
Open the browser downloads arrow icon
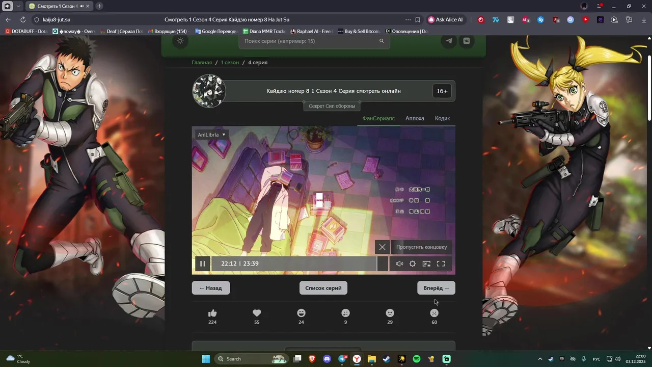(644, 19)
